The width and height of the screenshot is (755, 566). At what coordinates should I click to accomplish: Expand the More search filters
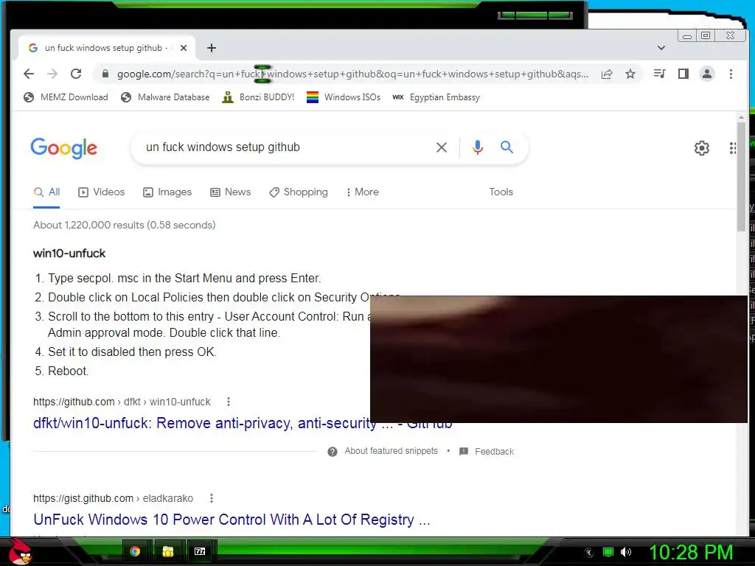[x=363, y=192]
